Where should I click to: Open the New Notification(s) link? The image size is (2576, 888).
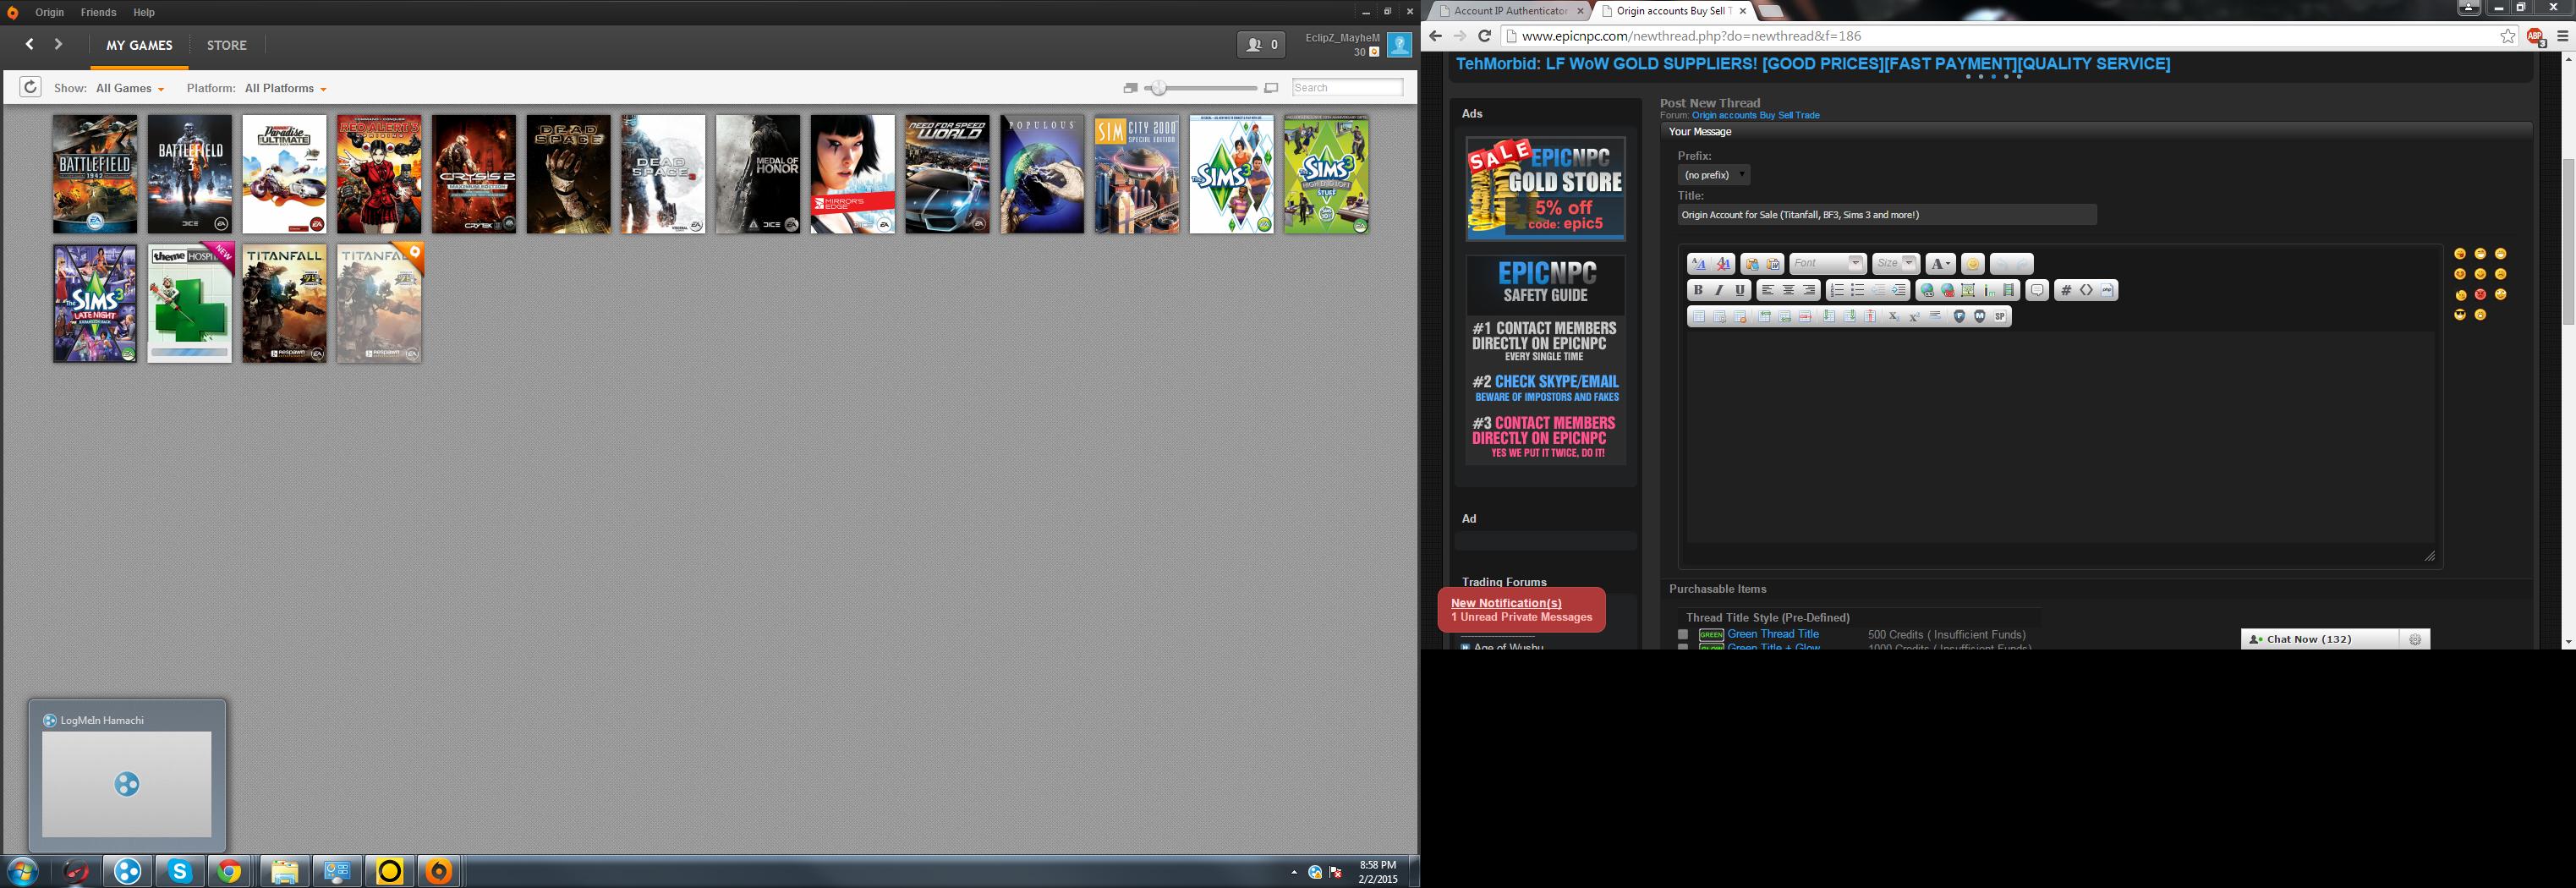pos(1506,603)
